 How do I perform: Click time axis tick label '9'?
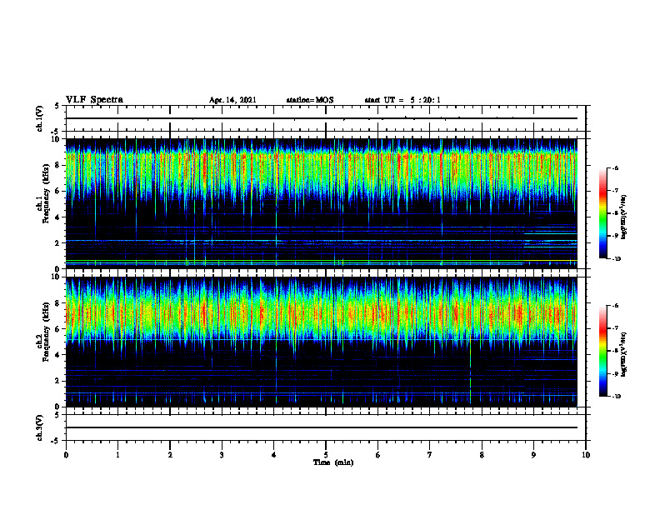pyautogui.click(x=533, y=455)
